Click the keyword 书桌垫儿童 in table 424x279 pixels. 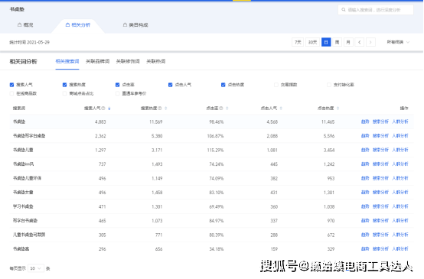[x=23, y=150]
